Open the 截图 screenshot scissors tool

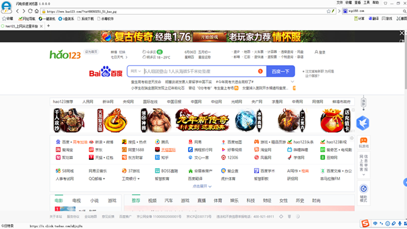pyautogui.click(x=399, y=19)
